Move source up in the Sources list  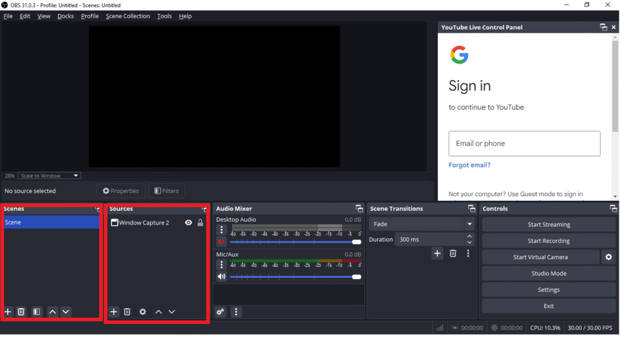coord(159,312)
